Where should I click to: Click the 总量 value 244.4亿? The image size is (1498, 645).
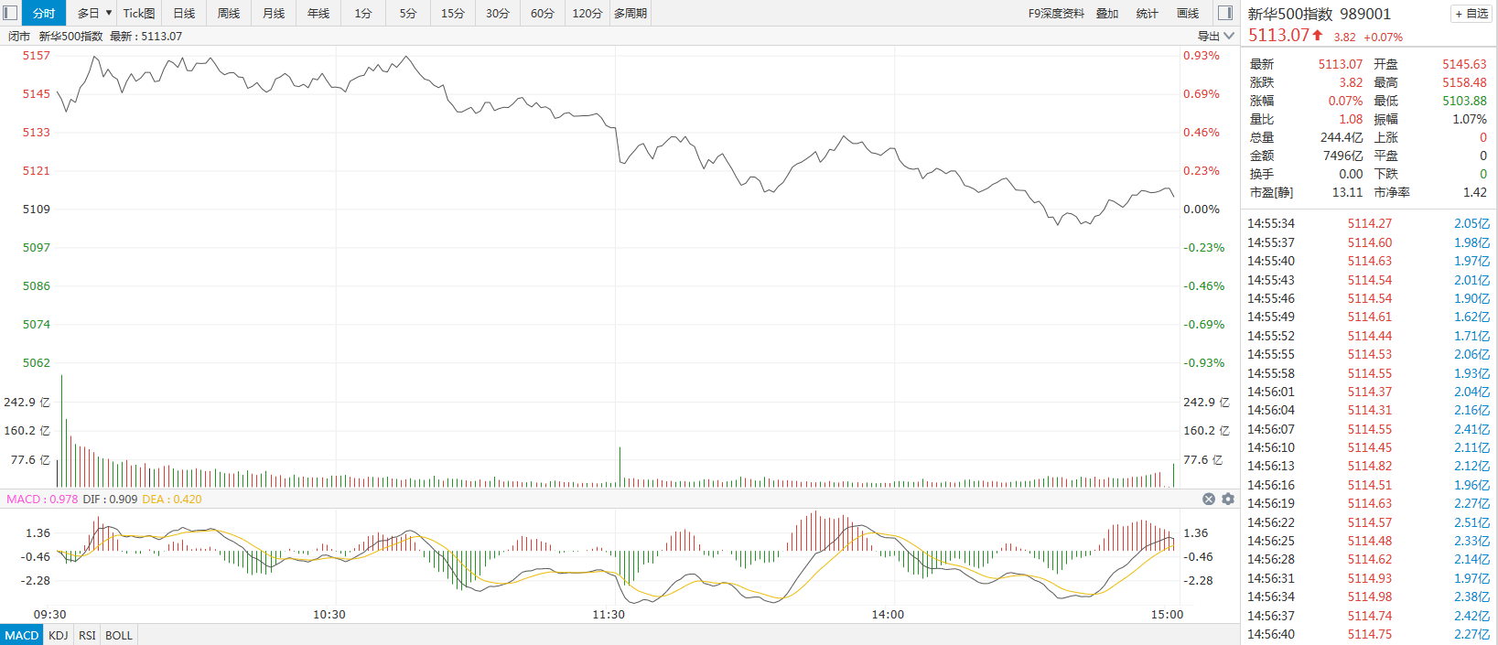1341,137
